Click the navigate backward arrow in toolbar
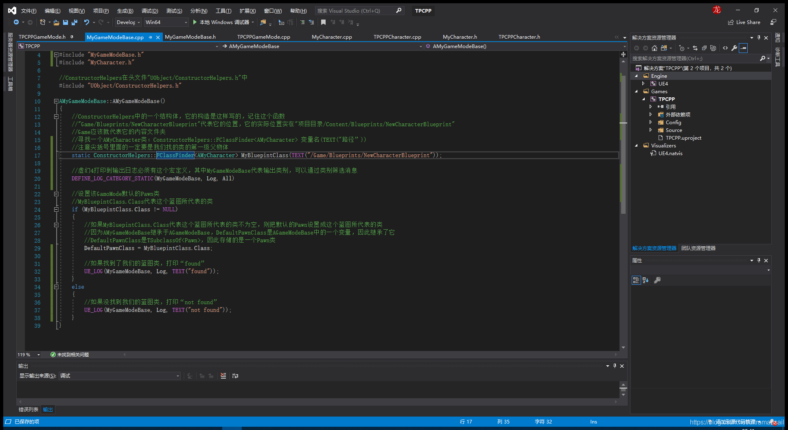 (16, 22)
